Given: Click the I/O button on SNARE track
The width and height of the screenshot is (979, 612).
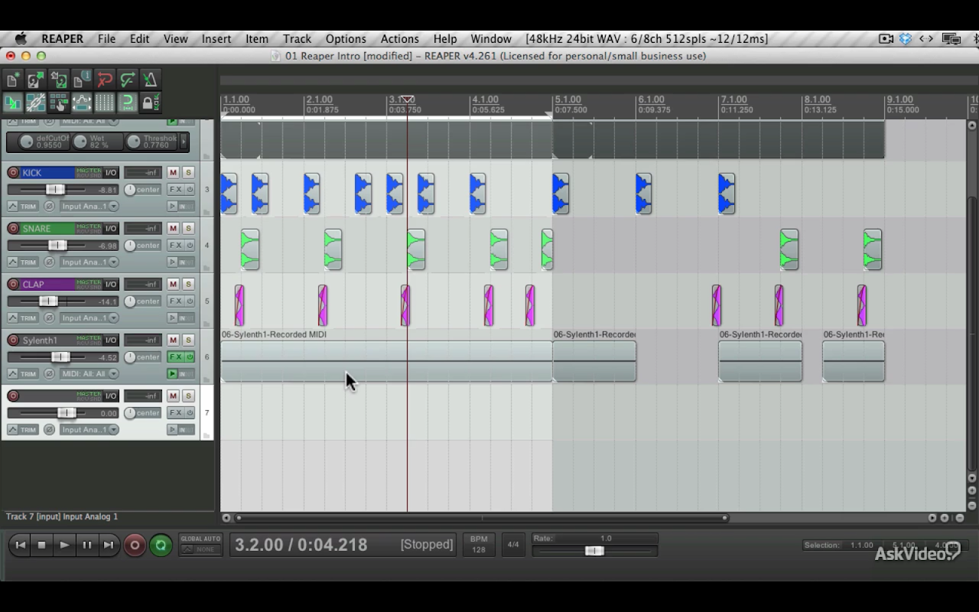Looking at the screenshot, I should coord(112,229).
